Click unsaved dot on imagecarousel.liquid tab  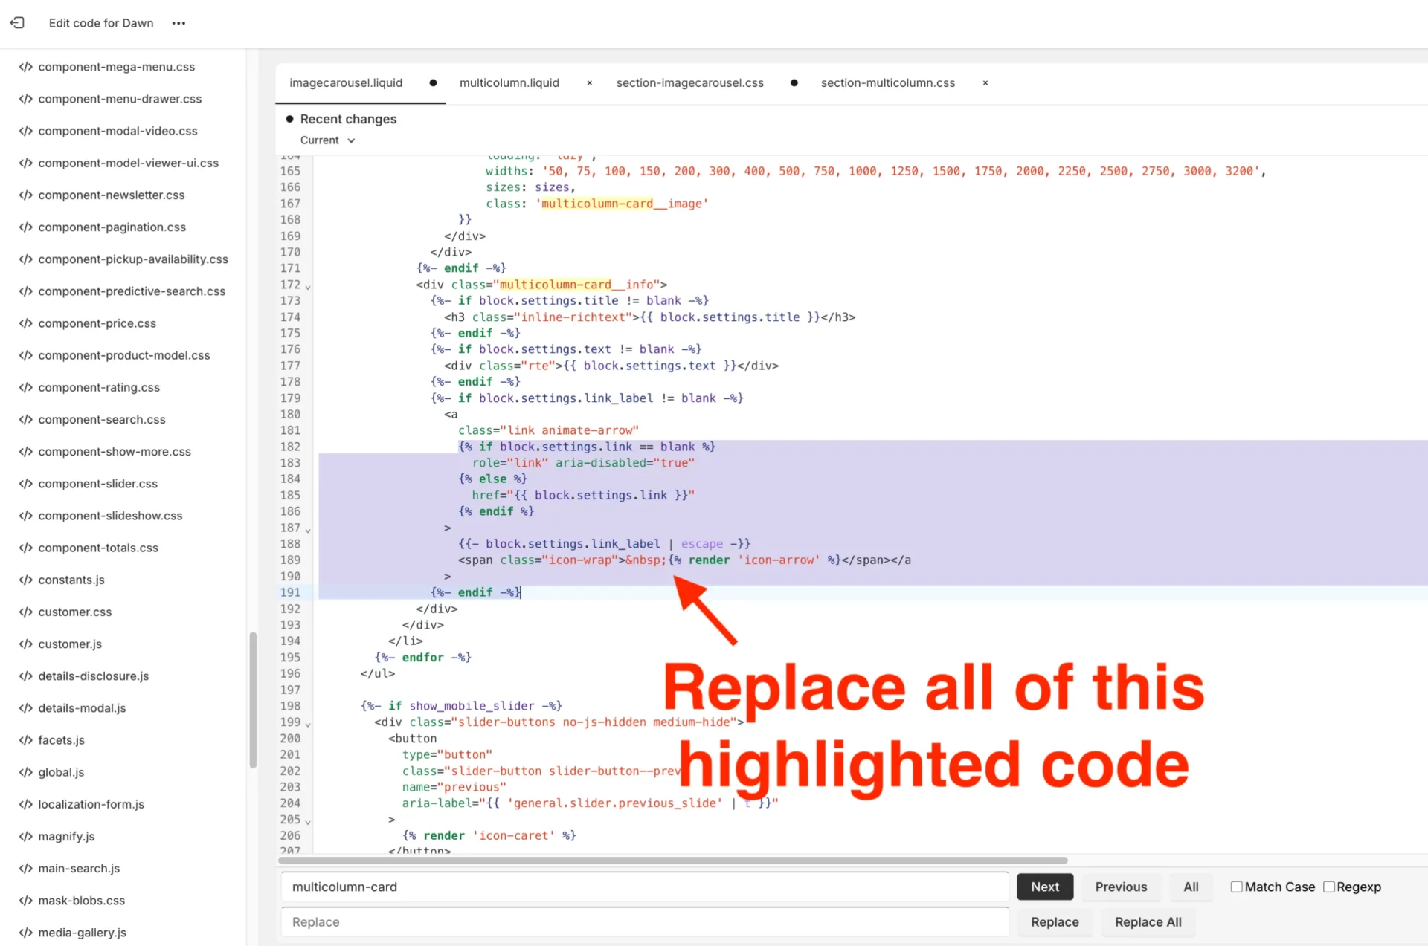tap(433, 83)
